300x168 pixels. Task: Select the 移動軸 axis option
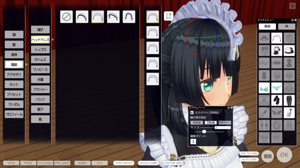(x=197, y=123)
